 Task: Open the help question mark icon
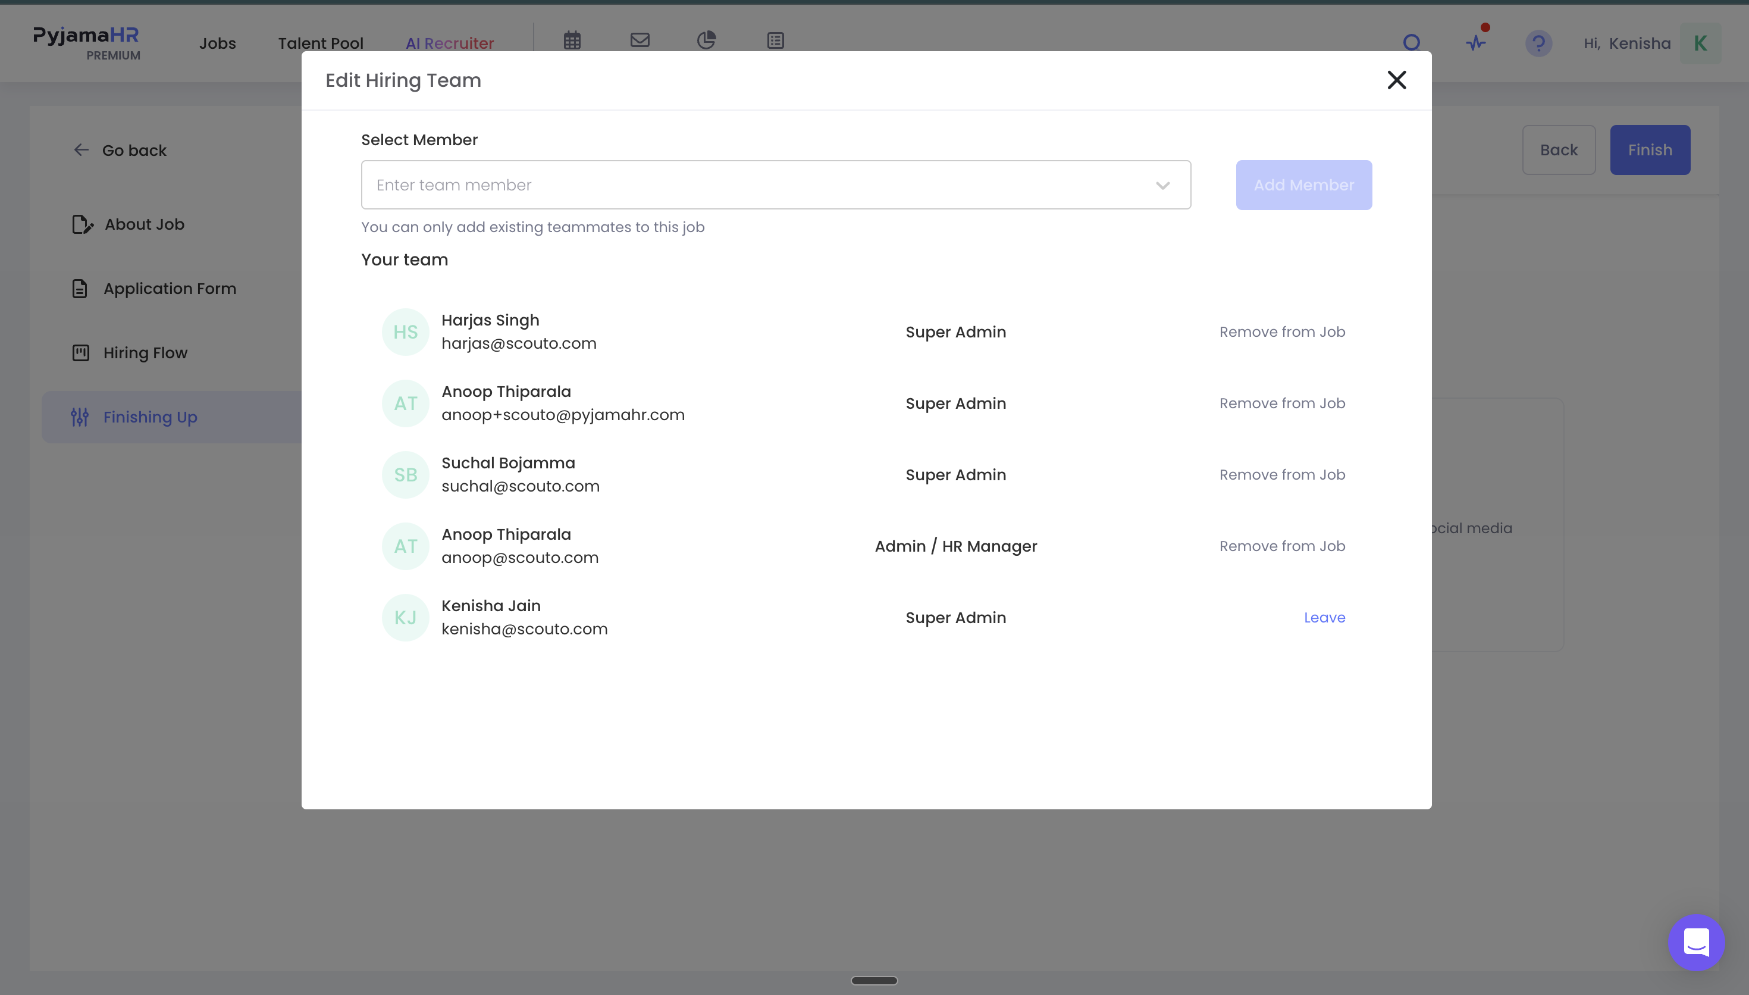coord(1538,43)
